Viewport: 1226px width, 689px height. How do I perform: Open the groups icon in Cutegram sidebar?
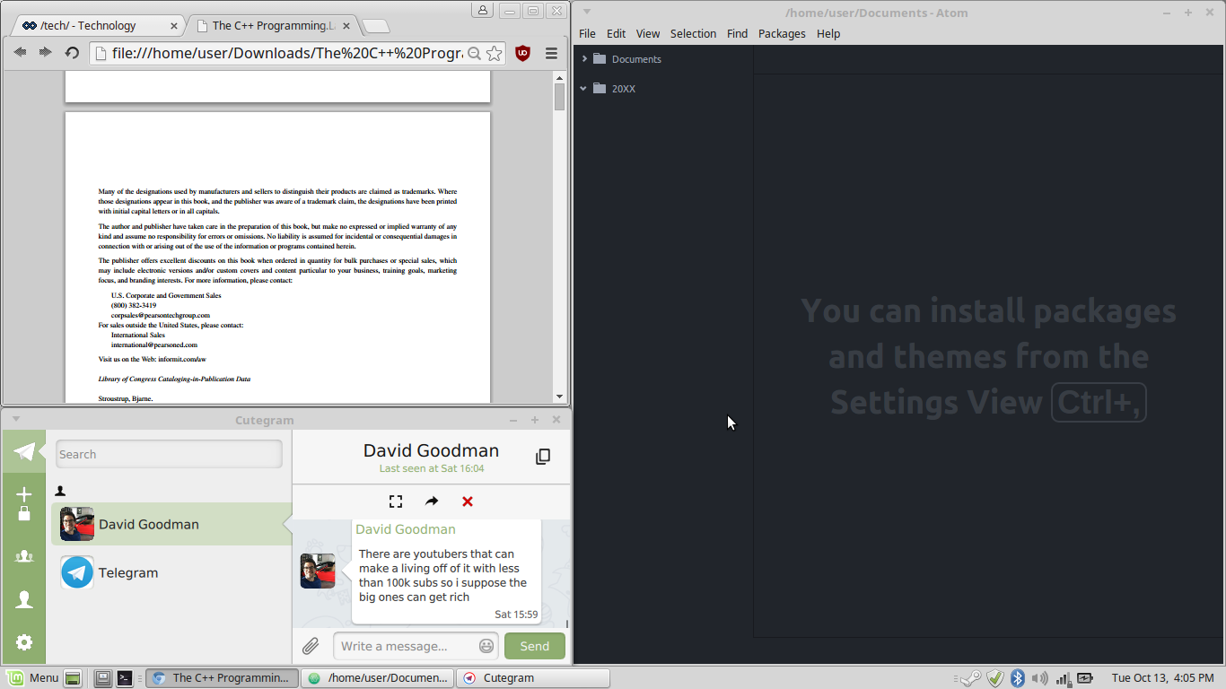24,556
